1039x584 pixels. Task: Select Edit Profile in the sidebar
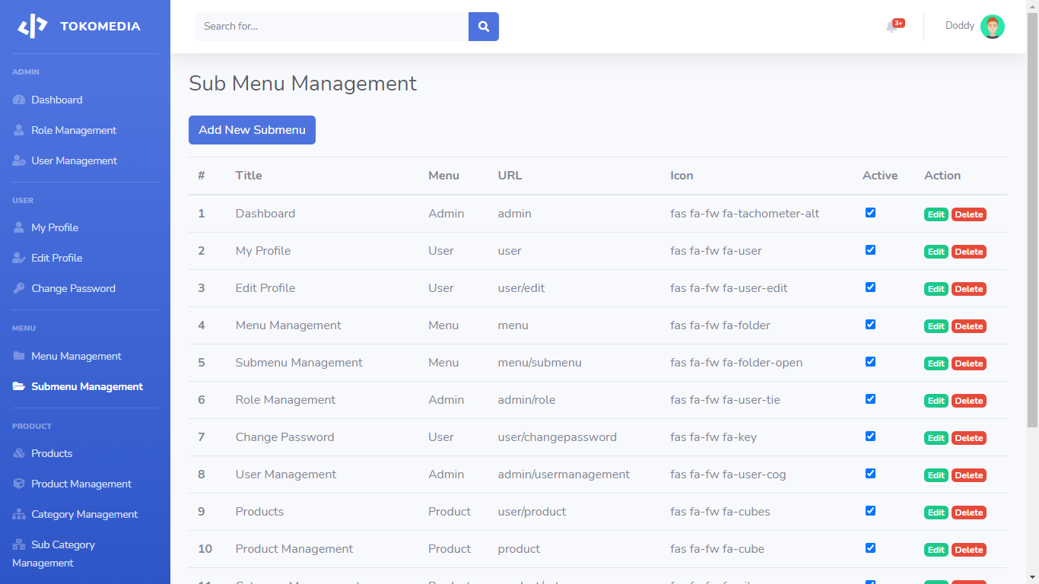click(x=56, y=259)
